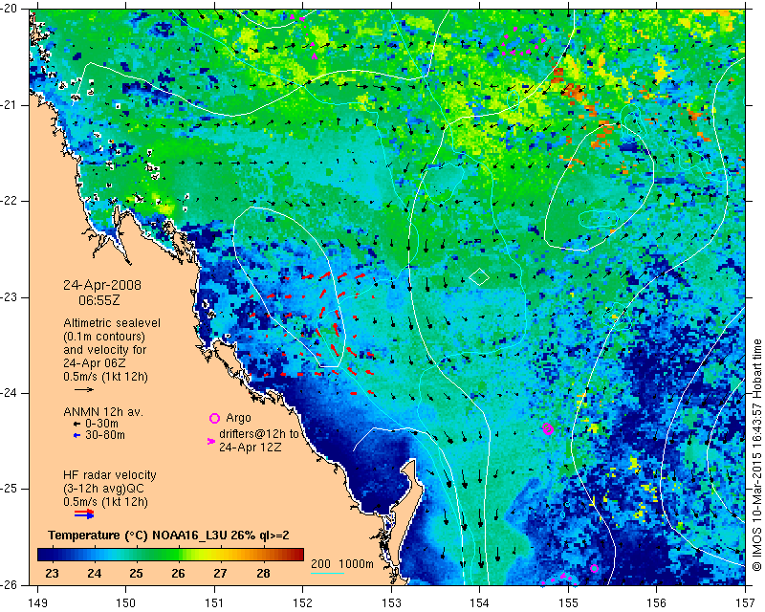765x612 pixels.
Task: Click the black 0-30m ANMN arrow symbol
Action: (x=76, y=424)
